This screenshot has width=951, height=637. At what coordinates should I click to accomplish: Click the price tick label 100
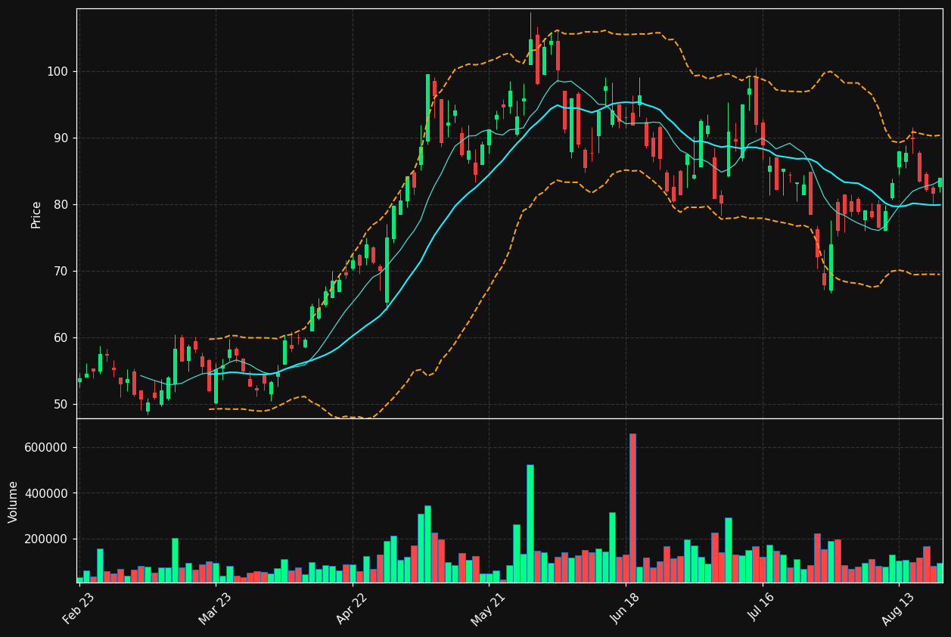[x=57, y=72]
